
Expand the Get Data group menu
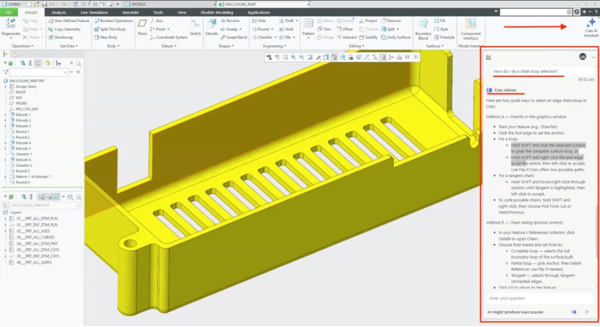pos(69,46)
